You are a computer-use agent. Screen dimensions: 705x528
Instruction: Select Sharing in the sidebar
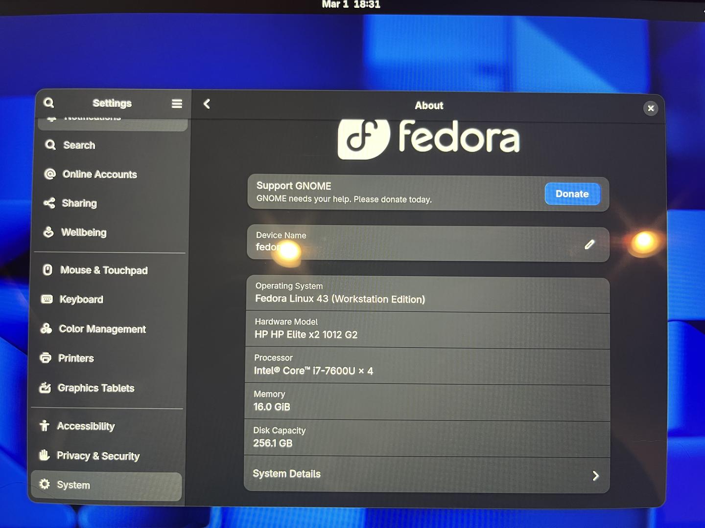[111, 203]
